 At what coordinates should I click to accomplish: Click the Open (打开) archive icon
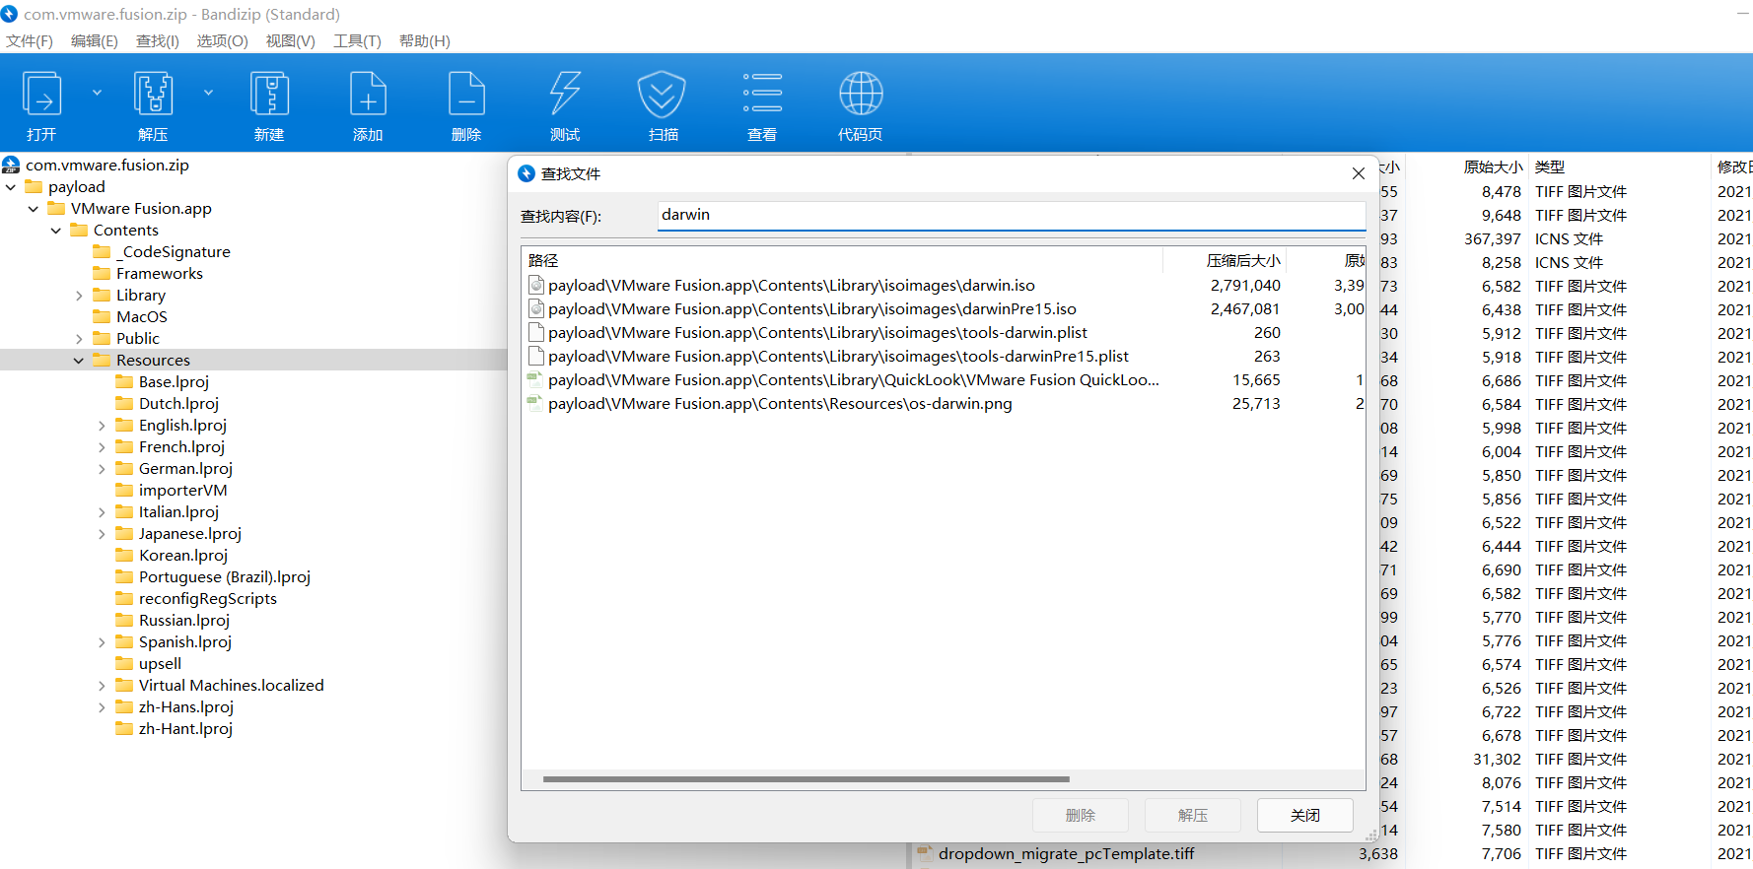[x=41, y=96]
